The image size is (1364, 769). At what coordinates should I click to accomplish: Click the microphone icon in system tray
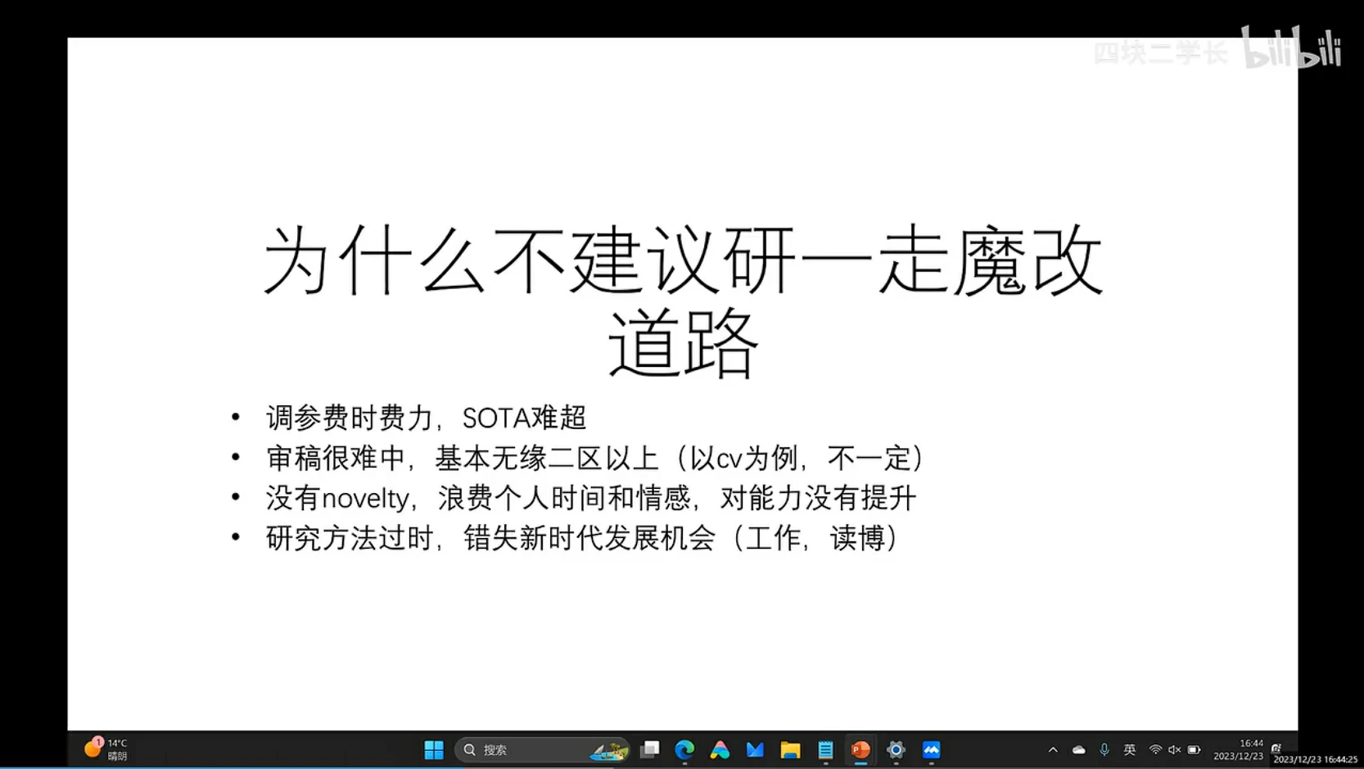coord(1104,749)
